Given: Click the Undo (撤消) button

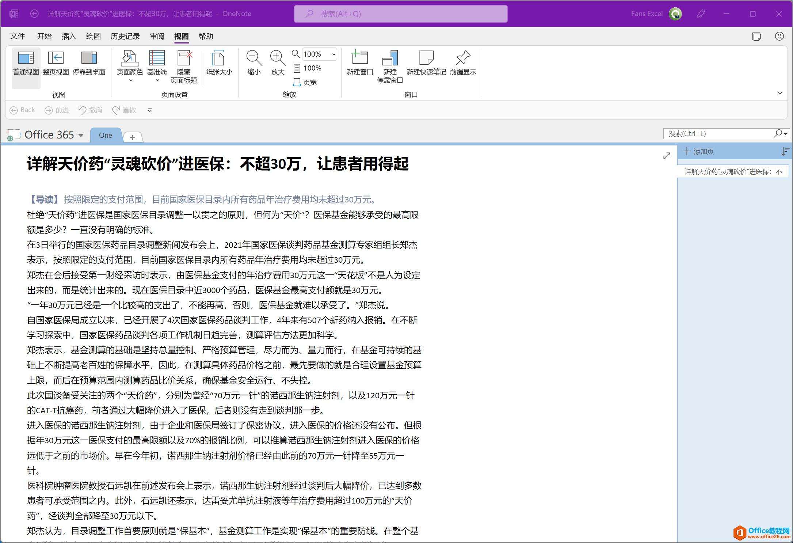Looking at the screenshot, I should point(90,110).
